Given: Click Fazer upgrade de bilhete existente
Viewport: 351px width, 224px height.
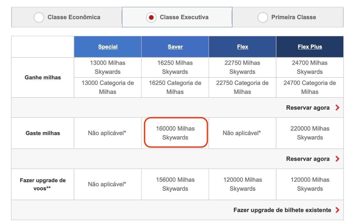Looking at the screenshot, I should click(x=282, y=210).
